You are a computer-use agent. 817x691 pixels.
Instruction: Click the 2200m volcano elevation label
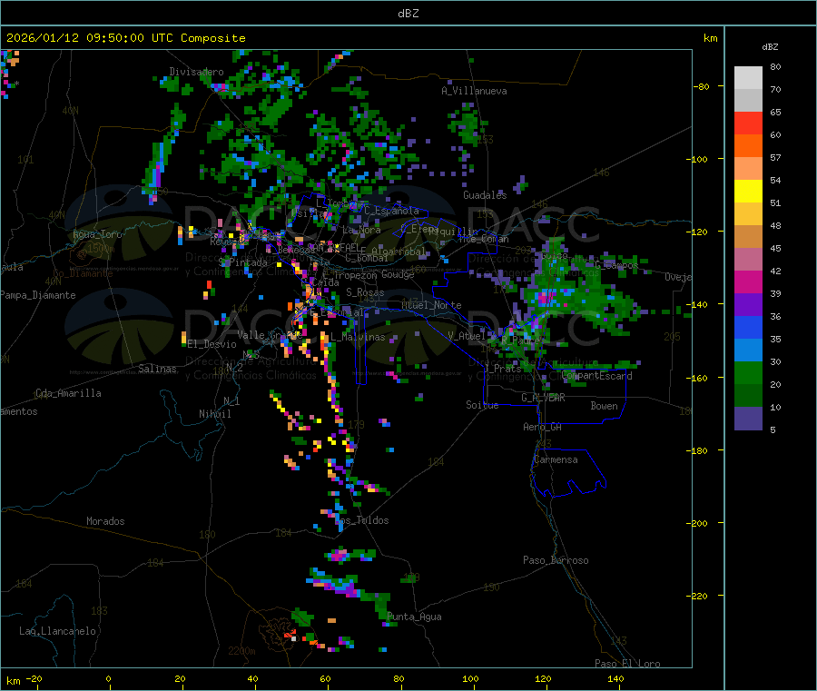(241, 651)
